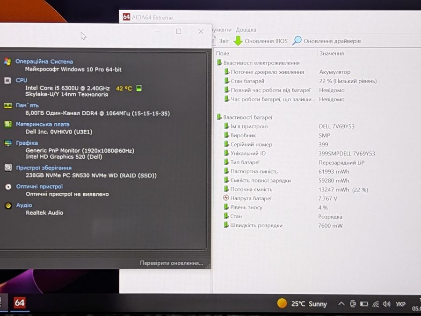
Task: Select the Поточна ємність row
Action: pos(296,189)
